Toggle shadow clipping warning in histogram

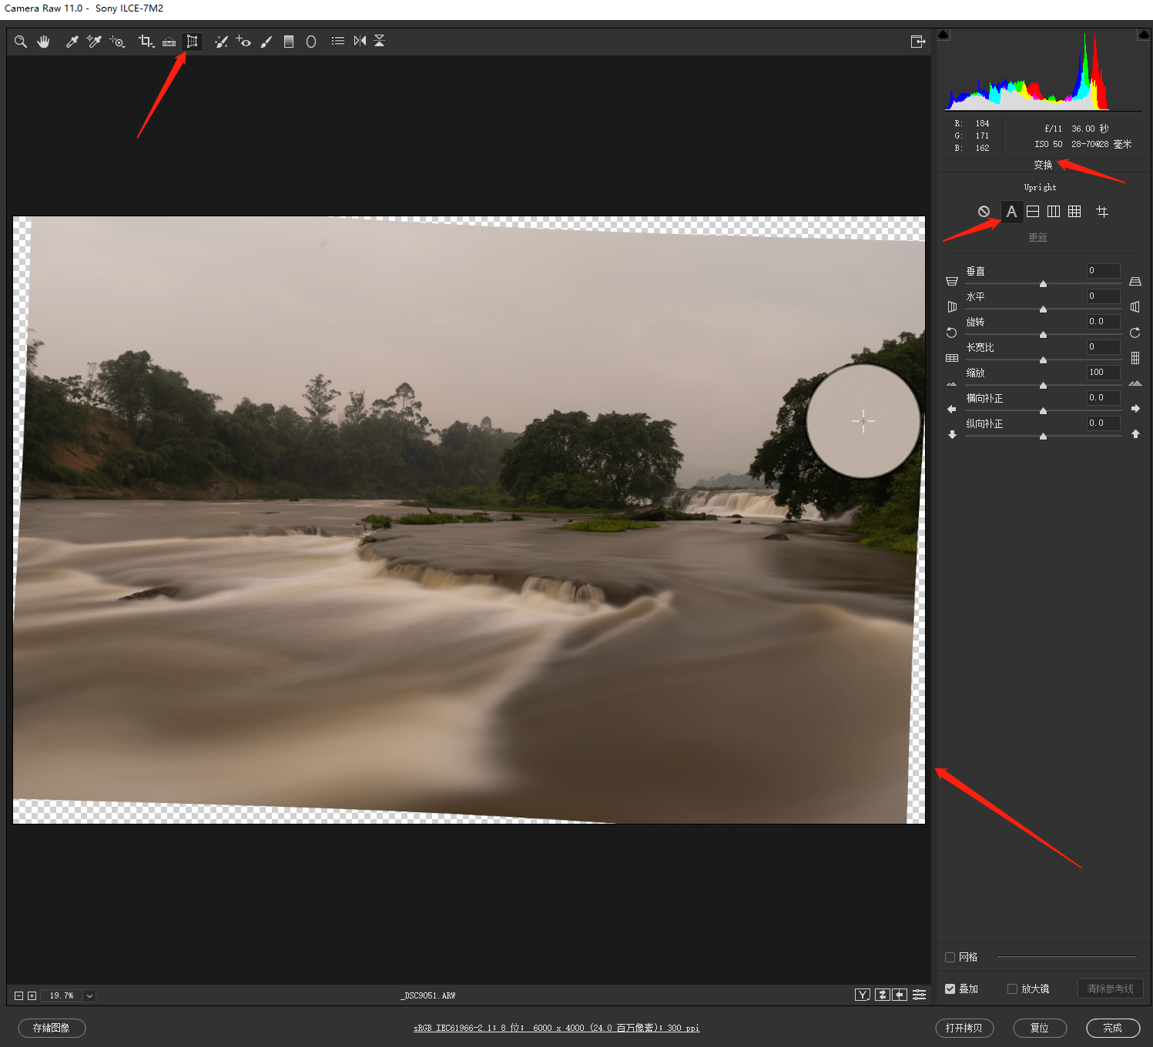(944, 35)
